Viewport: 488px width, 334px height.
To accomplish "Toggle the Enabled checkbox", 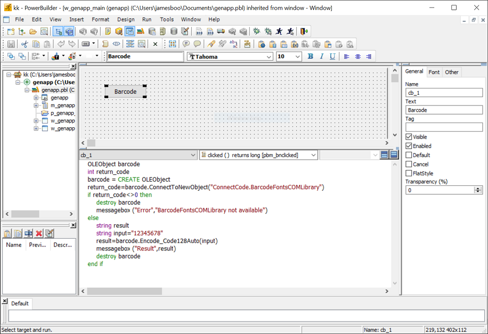I will tap(409, 146).
